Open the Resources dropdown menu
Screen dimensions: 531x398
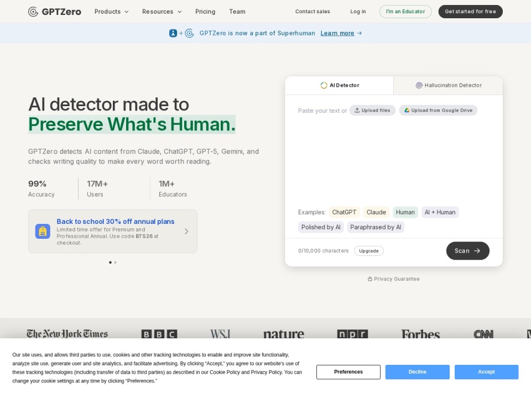[162, 12]
